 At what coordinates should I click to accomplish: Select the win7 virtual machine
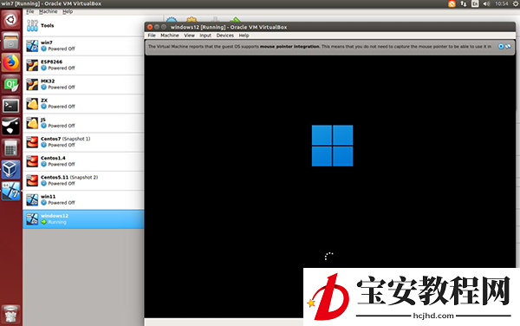[x=83, y=46]
